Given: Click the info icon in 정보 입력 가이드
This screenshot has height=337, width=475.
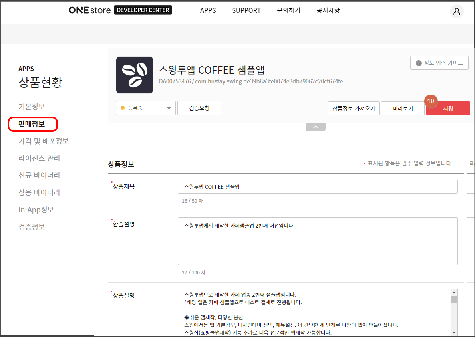Looking at the screenshot, I should [x=419, y=63].
